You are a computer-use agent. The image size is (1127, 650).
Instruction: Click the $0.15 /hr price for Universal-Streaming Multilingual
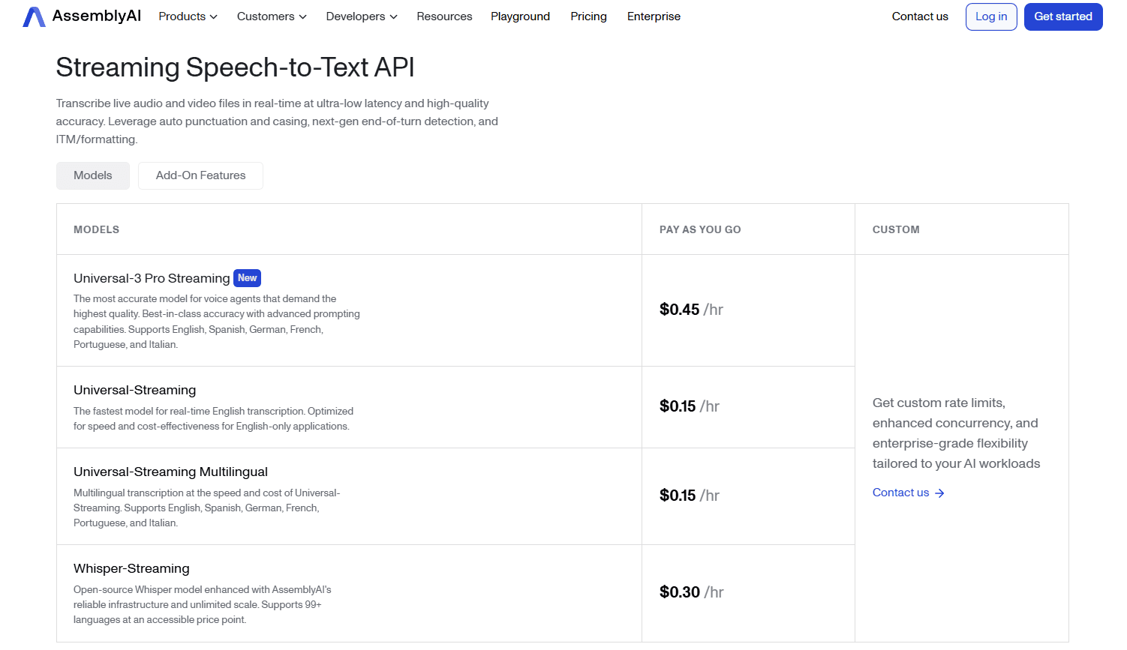(689, 496)
